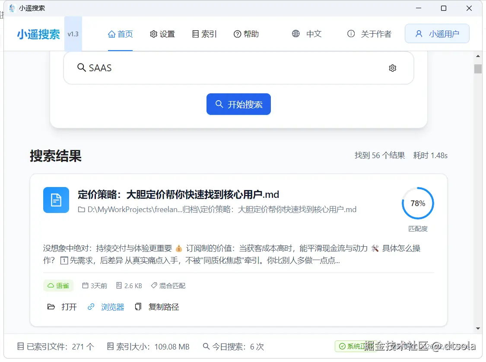Click the info icon beside 关于作者

click(351, 33)
